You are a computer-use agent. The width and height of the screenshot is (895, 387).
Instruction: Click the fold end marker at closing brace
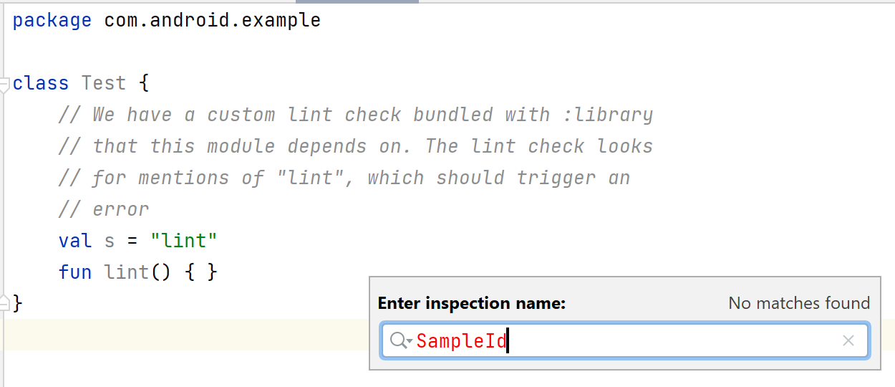(5, 302)
